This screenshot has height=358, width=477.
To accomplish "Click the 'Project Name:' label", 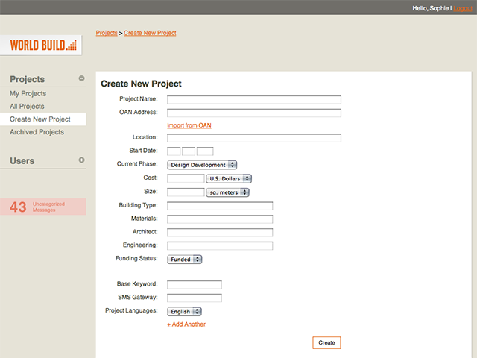I will [x=139, y=99].
